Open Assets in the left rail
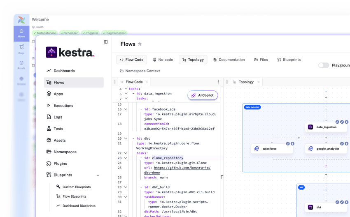350x217 pixels. (x=21, y=65)
